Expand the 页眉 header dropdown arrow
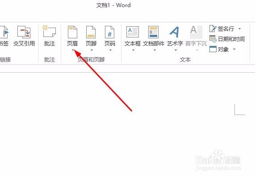 (x=73, y=50)
